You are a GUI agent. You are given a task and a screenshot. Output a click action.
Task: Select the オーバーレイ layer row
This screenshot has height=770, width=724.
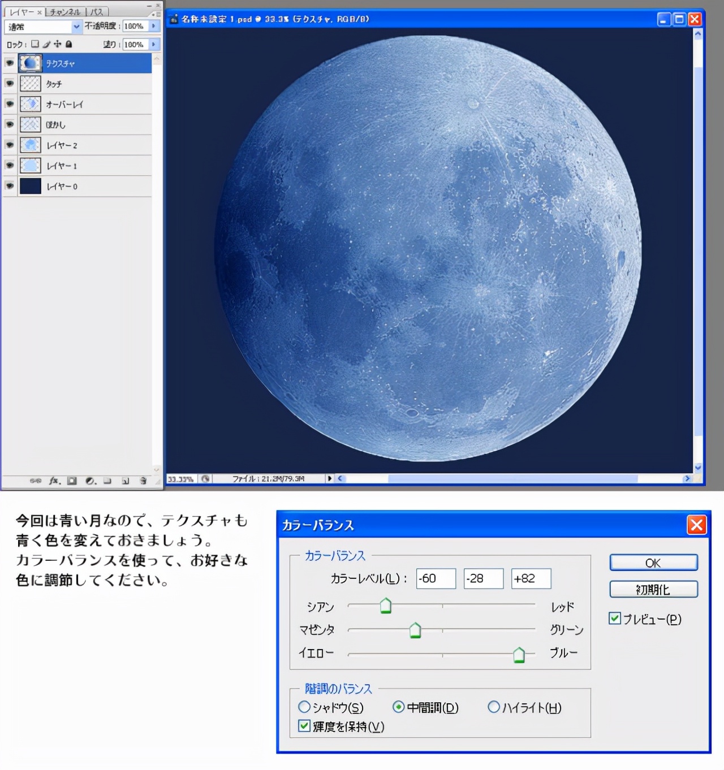[77, 104]
